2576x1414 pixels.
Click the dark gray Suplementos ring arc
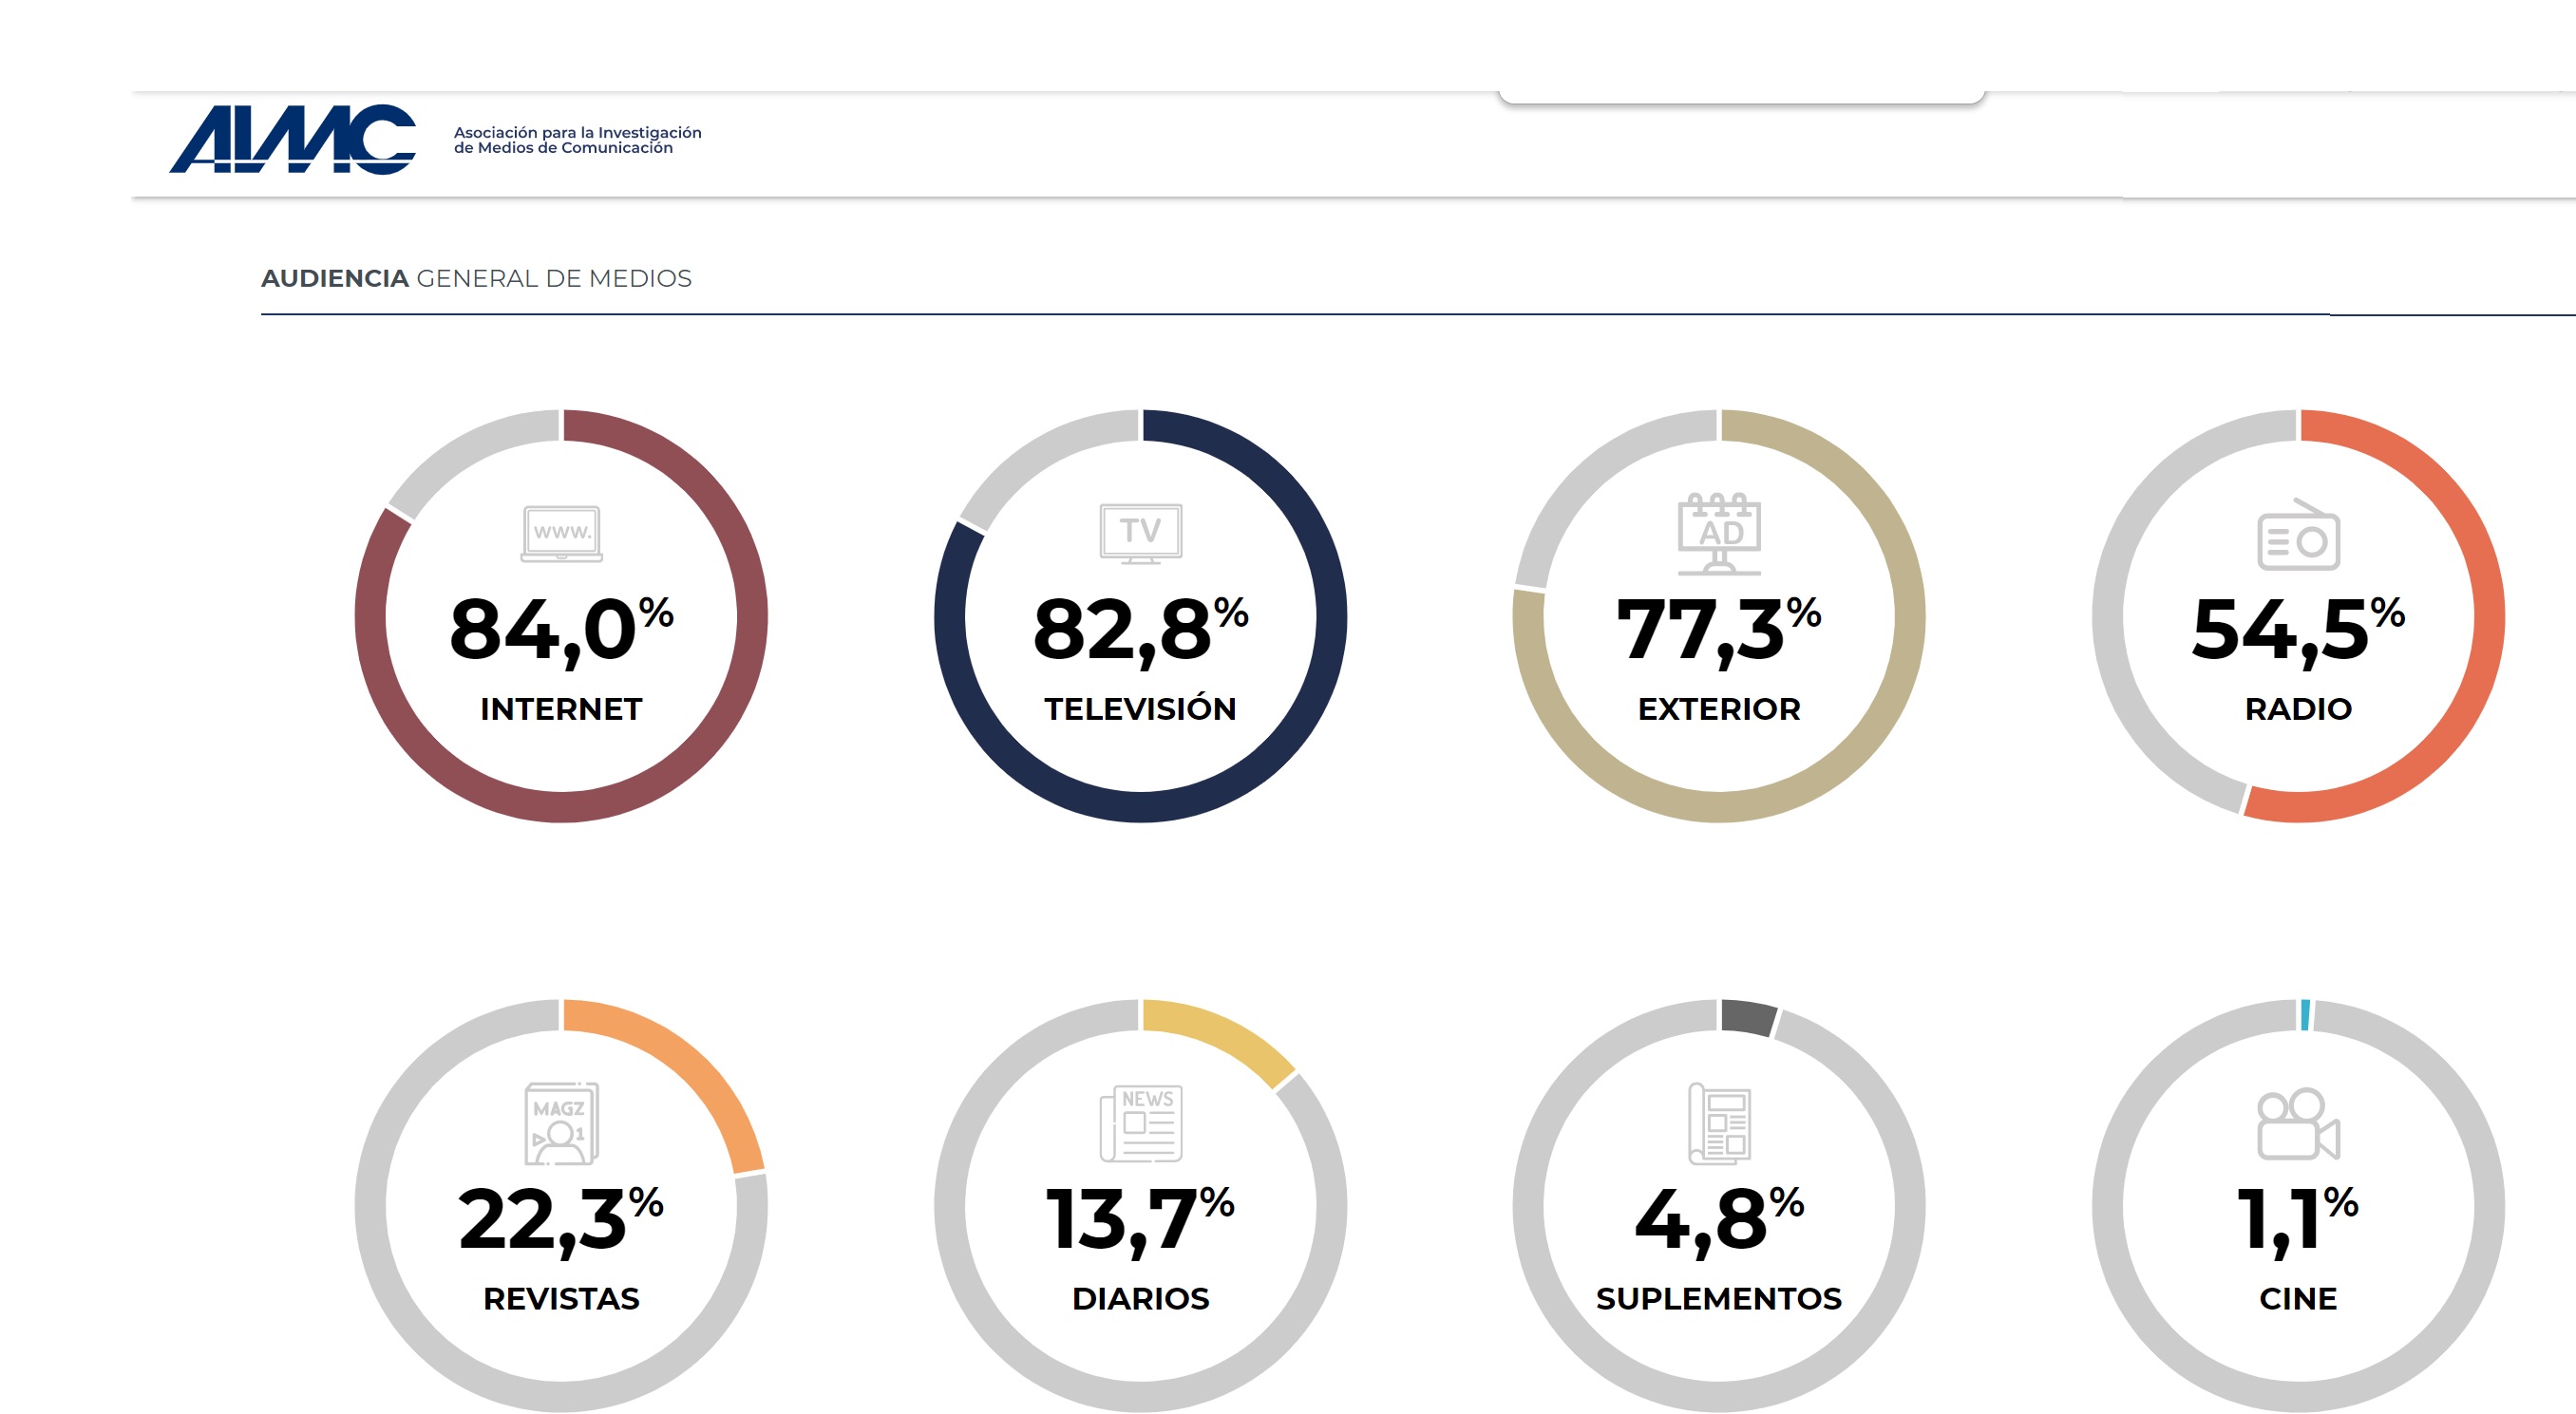[1748, 1017]
